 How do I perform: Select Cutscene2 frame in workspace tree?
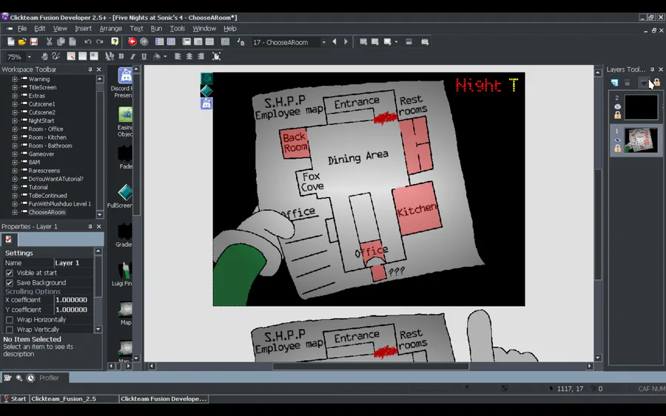coord(41,112)
